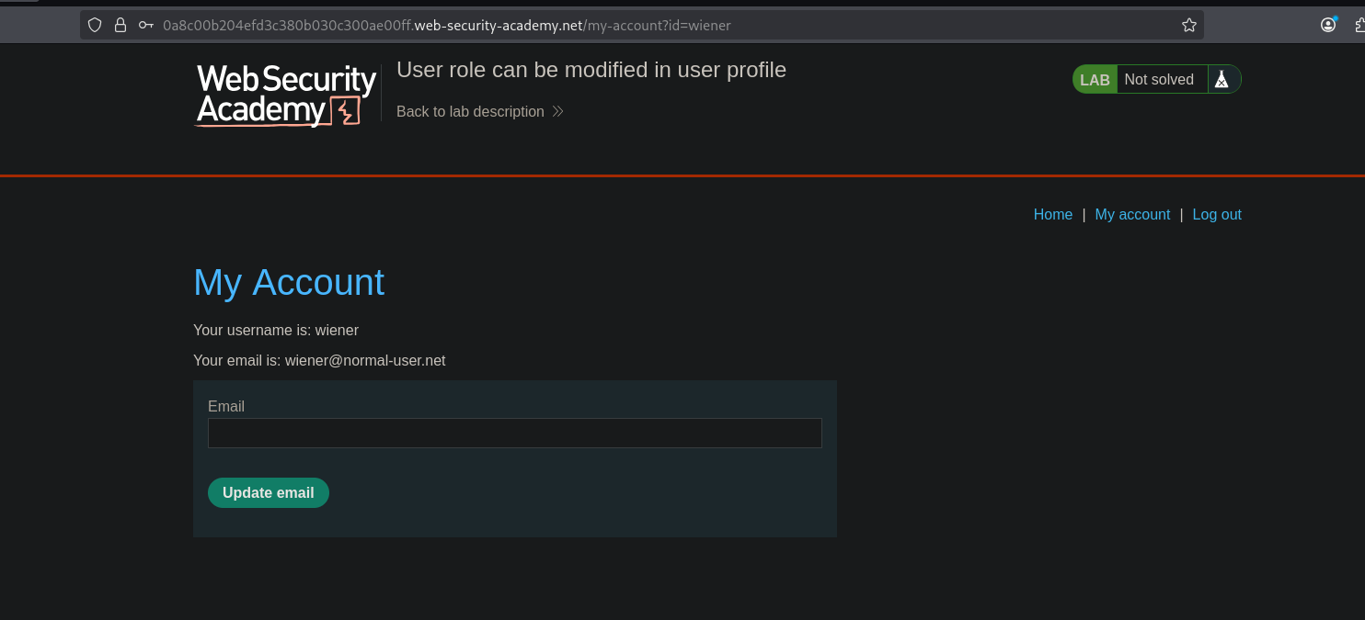Open the My account menu link
The height and width of the screenshot is (620, 1365).
[x=1132, y=215]
